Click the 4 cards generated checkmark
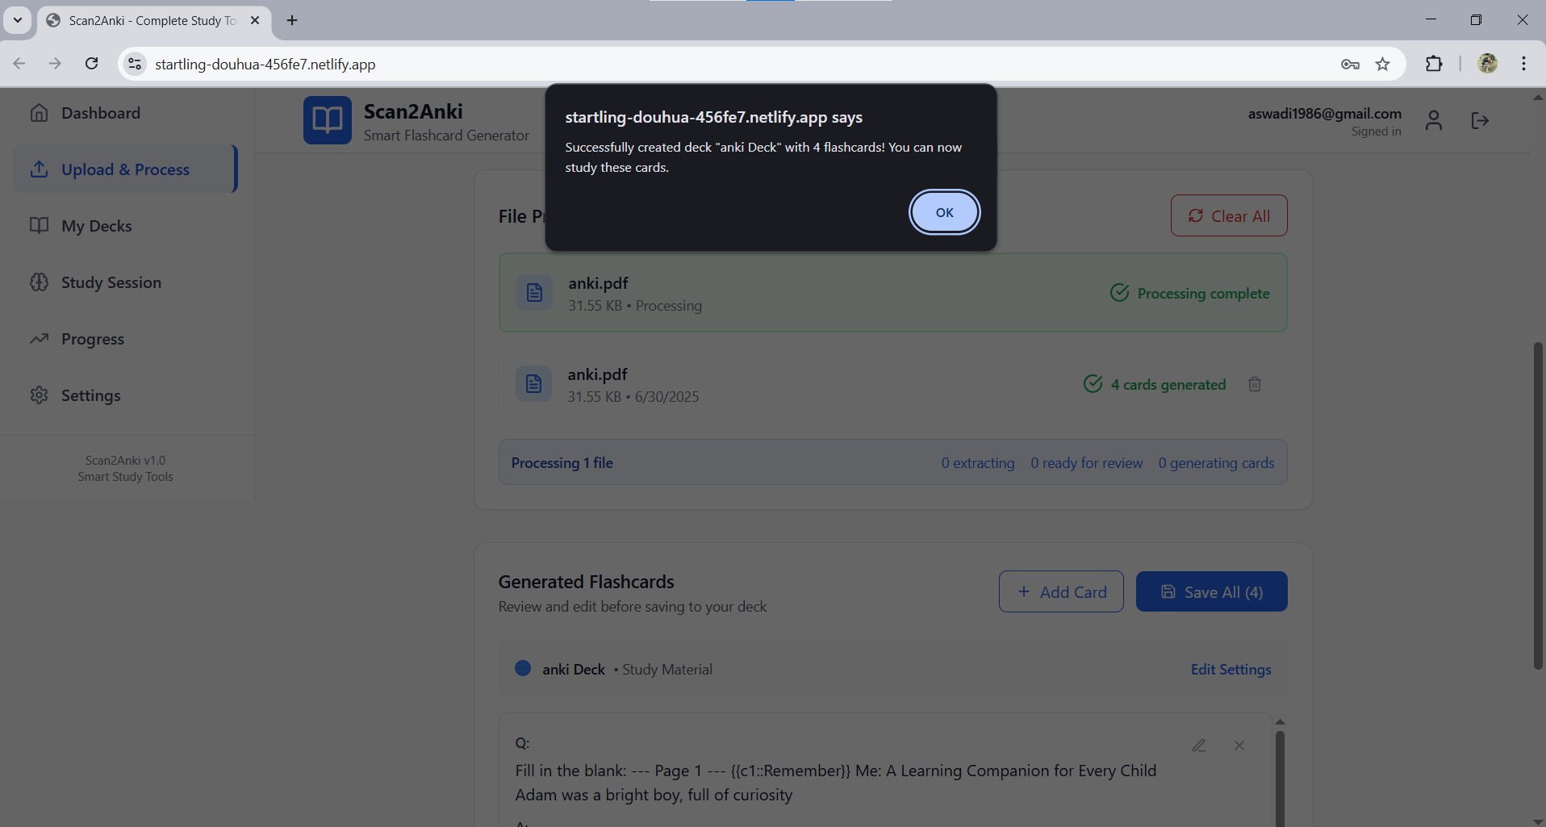 (1093, 384)
